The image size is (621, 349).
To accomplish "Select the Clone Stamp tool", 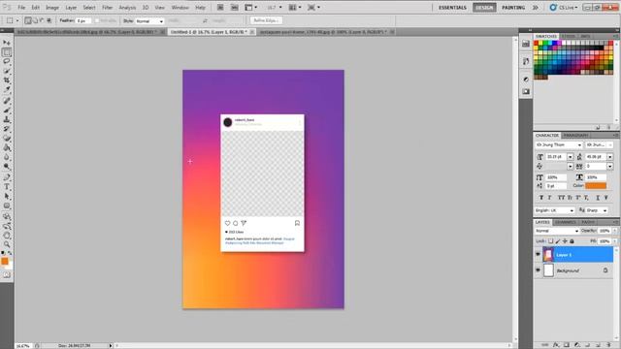I will 7,119.
